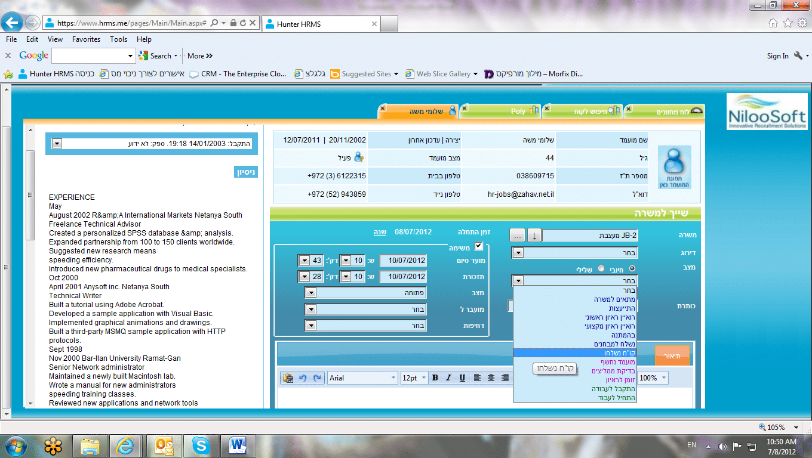Expand the דחיפות urgency dropdown
The image size is (812, 458).
pyautogui.click(x=310, y=326)
